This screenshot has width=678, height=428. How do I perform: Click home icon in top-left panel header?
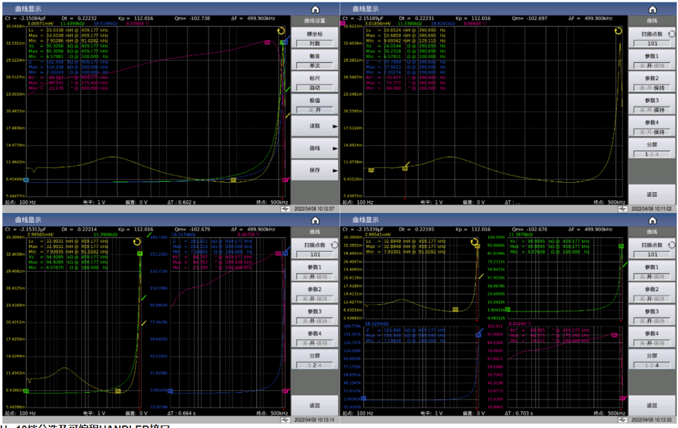[315, 9]
